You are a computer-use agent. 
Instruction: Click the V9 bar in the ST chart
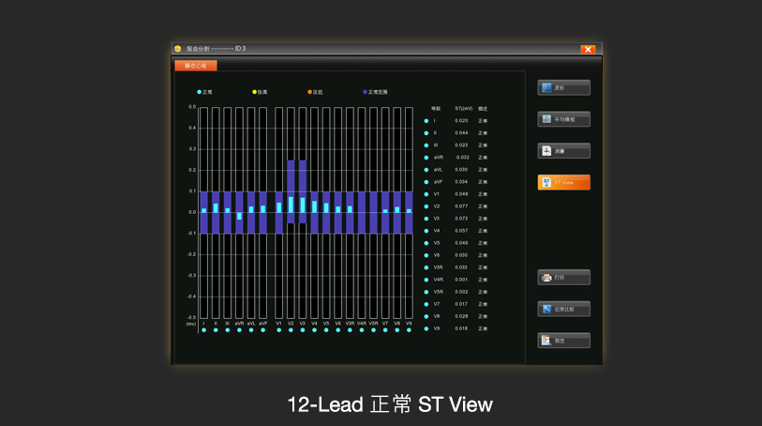[x=409, y=211]
